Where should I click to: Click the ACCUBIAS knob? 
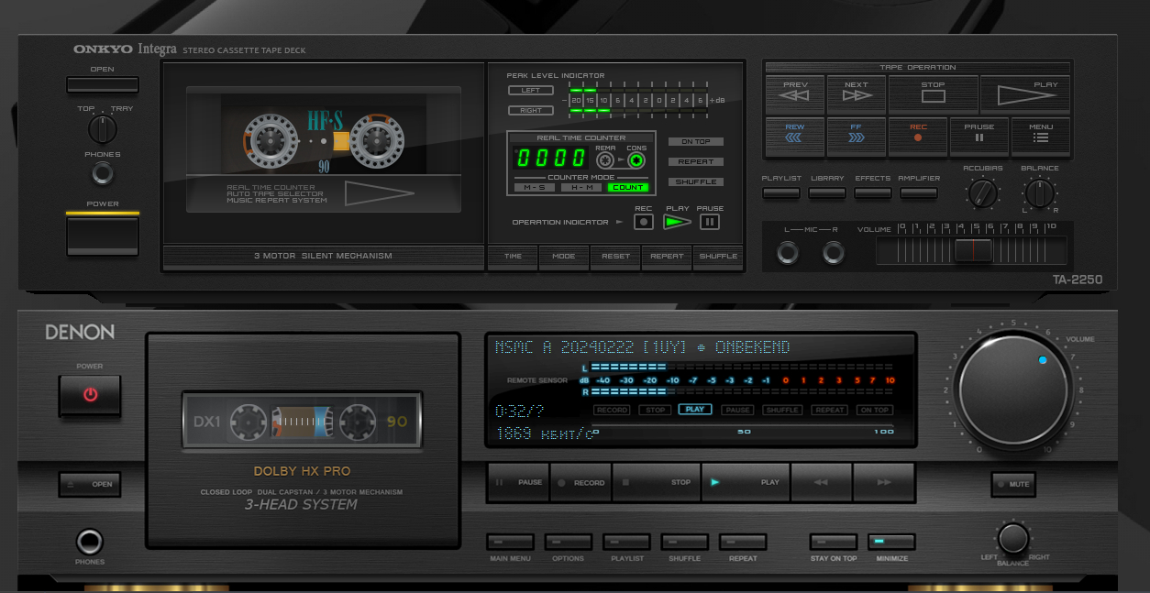click(983, 193)
